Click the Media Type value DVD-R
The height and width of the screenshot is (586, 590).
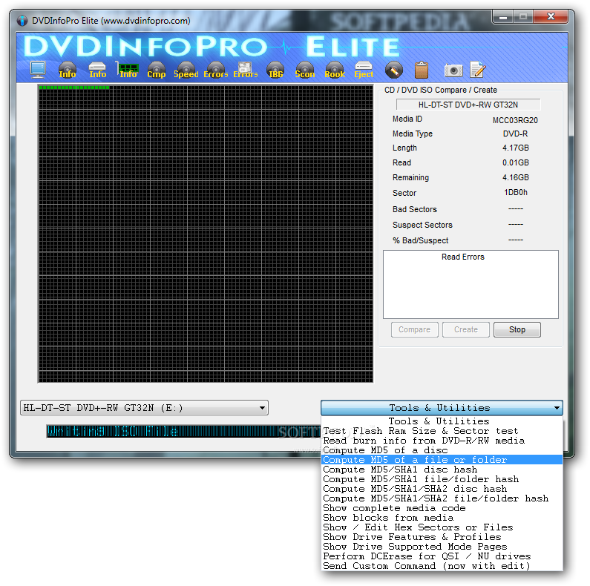click(x=515, y=134)
